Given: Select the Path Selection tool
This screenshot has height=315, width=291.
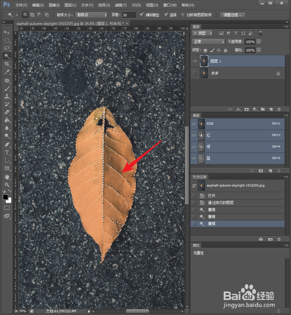Looking at the screenshot, I should point(7,160).
